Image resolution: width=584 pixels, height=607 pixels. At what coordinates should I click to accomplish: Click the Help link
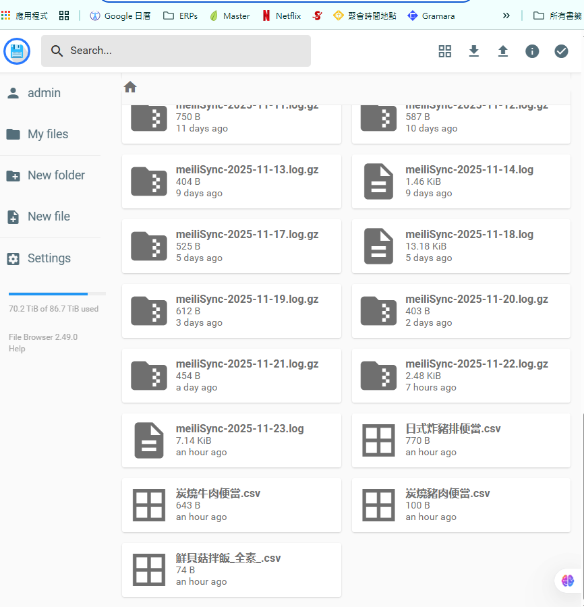point(17,349)
